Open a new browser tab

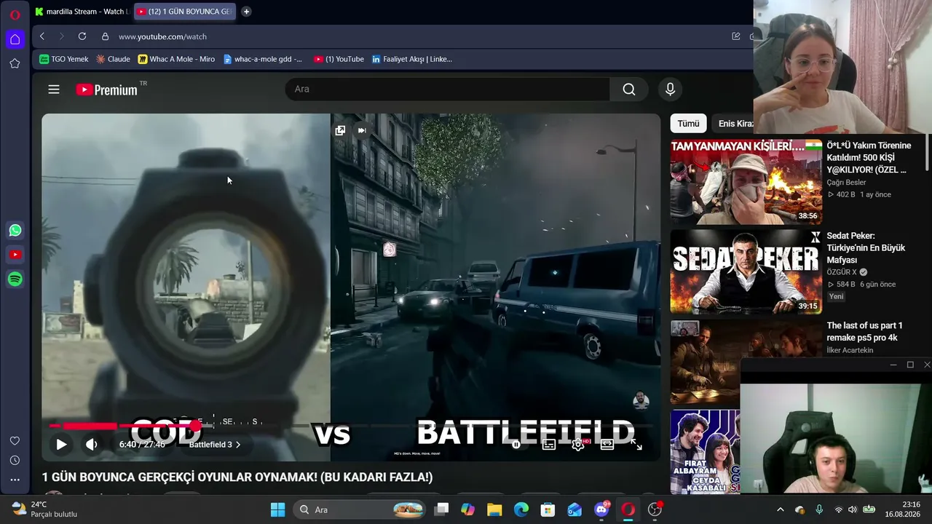coord(246,12)
